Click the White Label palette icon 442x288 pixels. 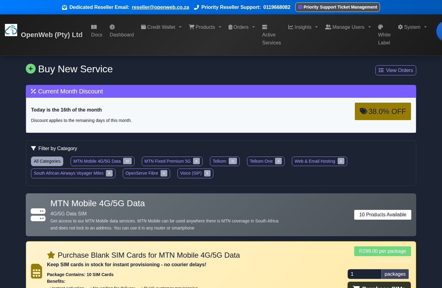pyautogui.click(x=381, y=27)
